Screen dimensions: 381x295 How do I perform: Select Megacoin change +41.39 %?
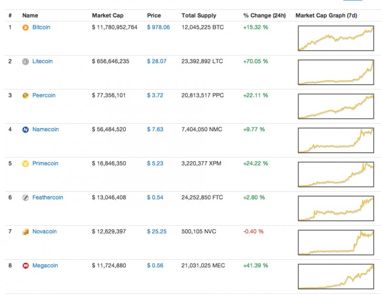pos(256,265)
